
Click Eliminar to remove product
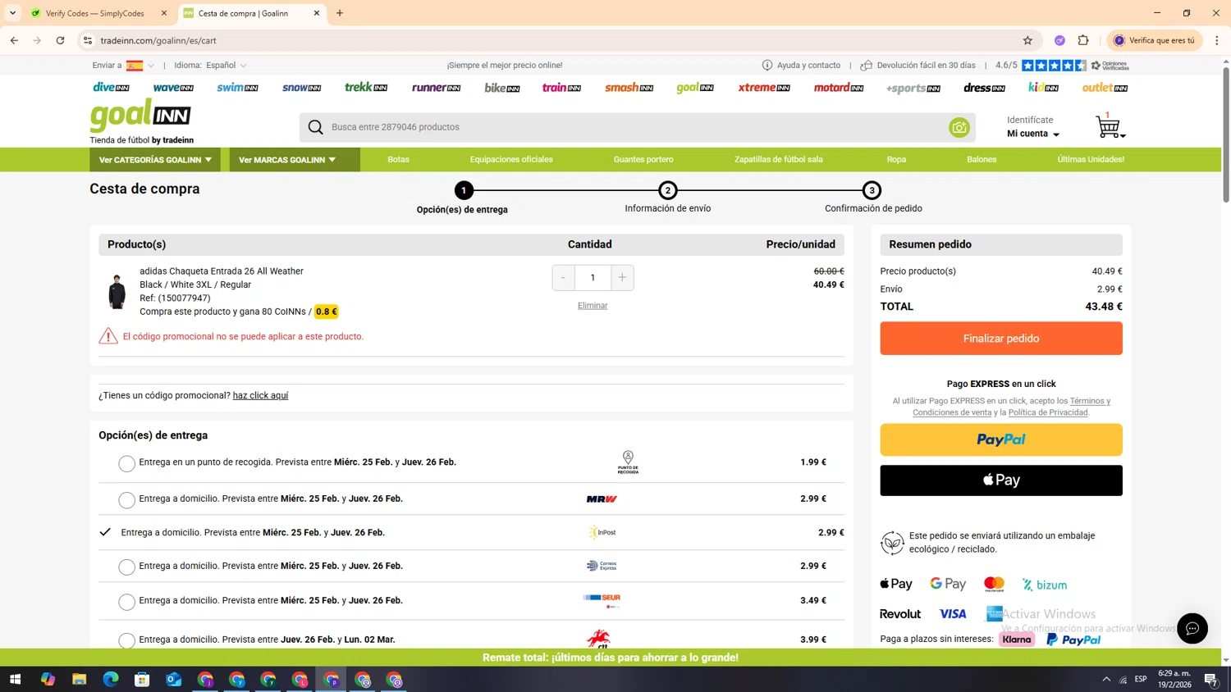[593, 306]
